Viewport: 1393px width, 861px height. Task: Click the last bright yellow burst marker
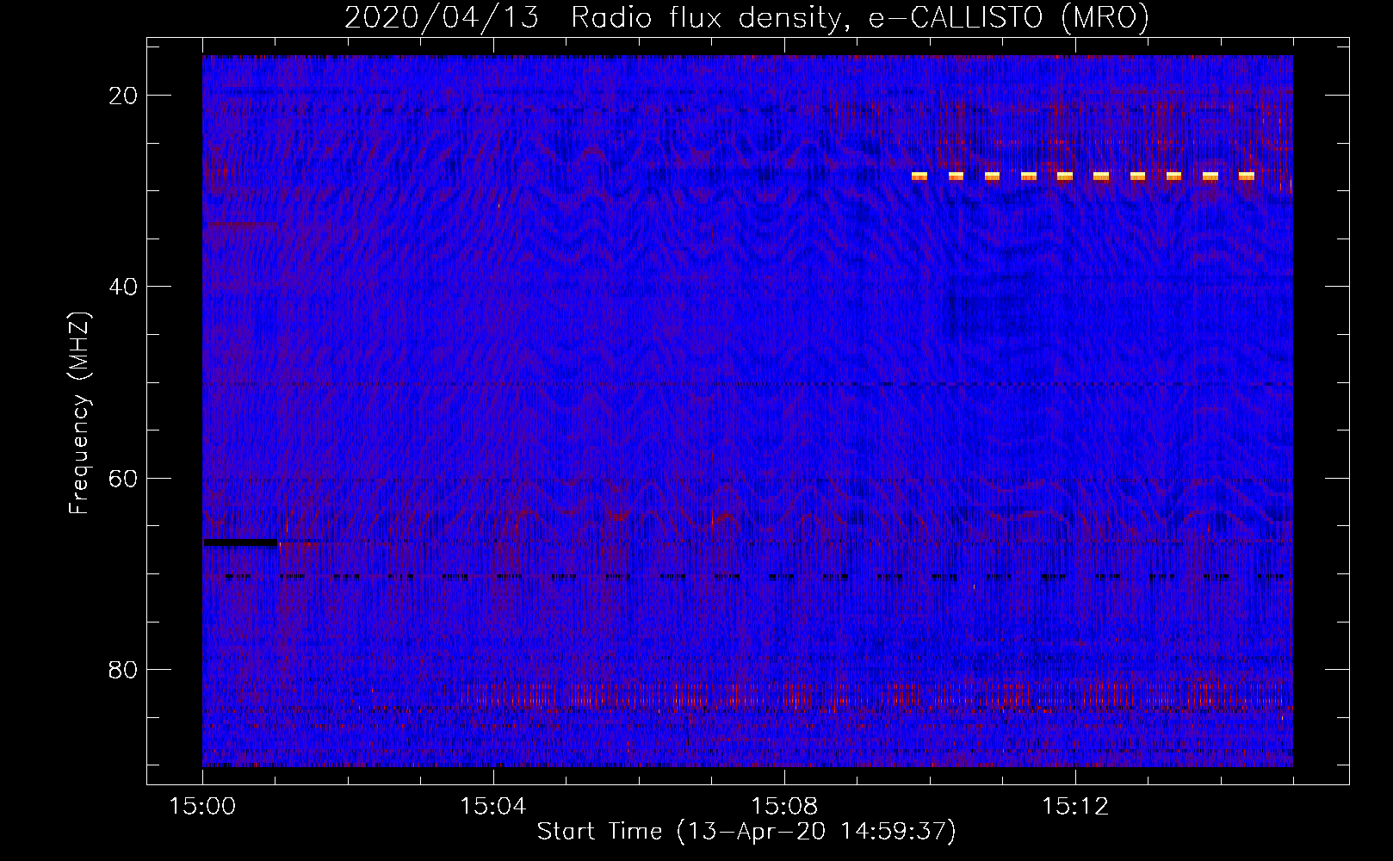coord(1247,177)
